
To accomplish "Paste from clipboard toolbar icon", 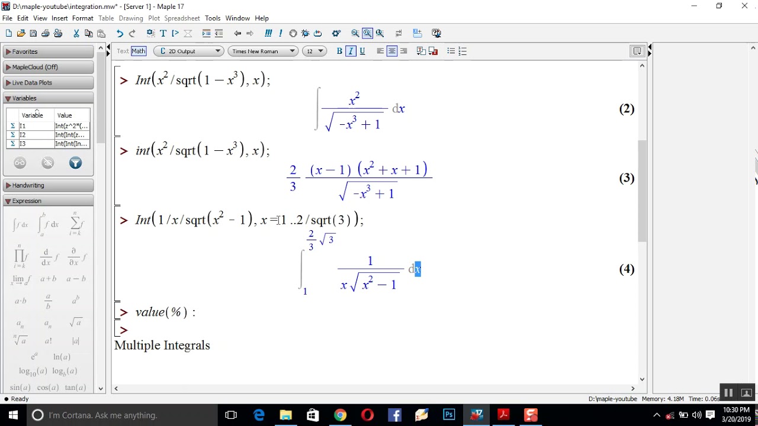I will (x=101, y=34).
